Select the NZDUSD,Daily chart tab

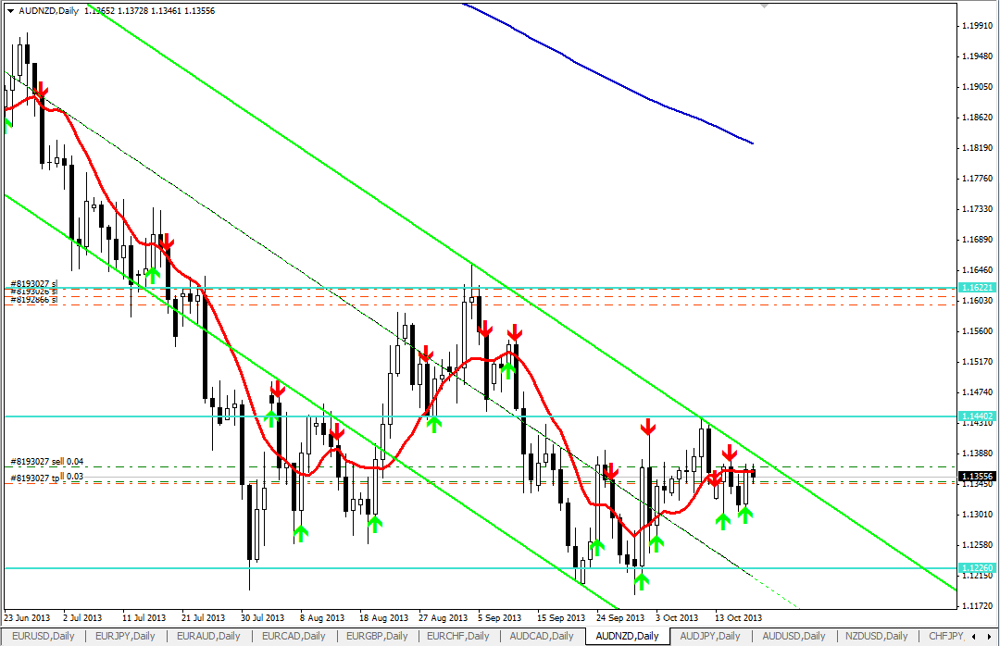(x=876, y=636)
